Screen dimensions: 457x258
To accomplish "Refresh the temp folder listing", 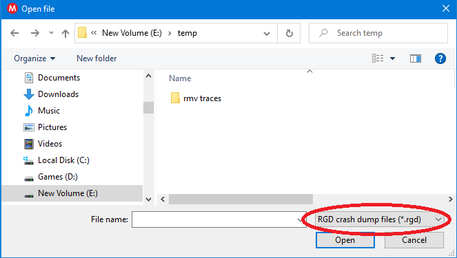I will click(289, 34).
